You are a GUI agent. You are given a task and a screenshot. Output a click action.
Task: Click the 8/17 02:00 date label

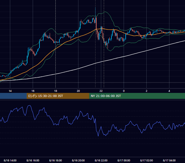(x=147, y=160)
